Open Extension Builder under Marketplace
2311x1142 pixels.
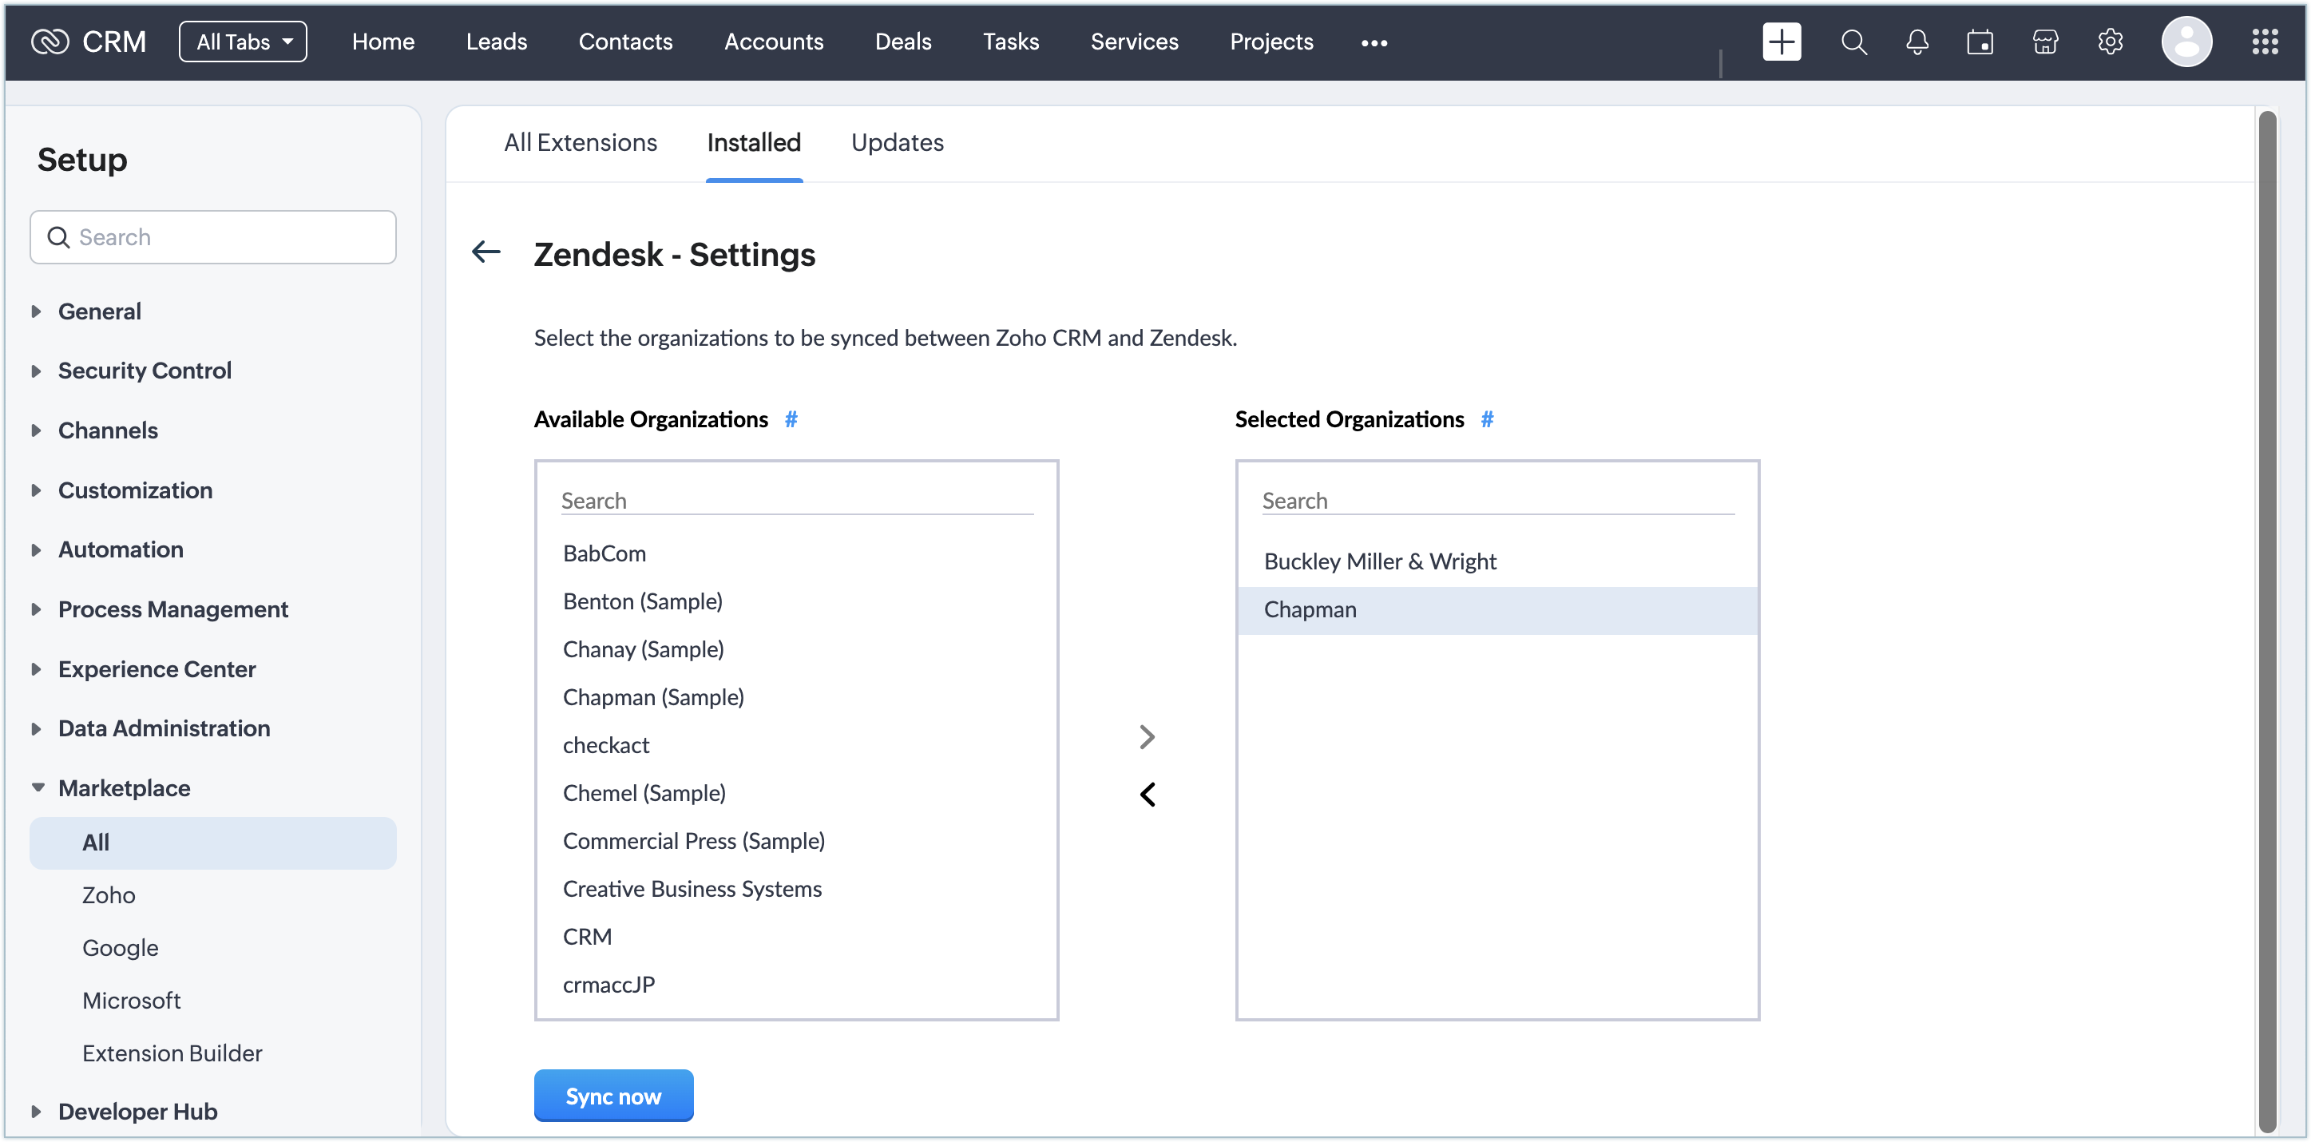click(172, 1053)
